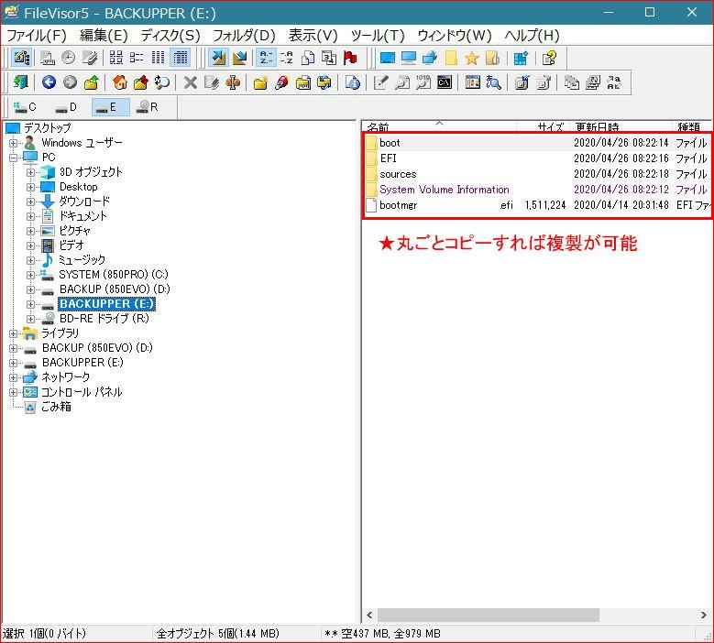Open 表示(V) menu

(313, 35)
